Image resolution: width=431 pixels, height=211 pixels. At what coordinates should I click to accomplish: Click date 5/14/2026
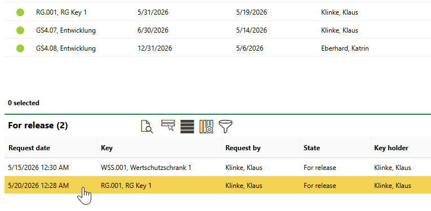pos(251,30)
